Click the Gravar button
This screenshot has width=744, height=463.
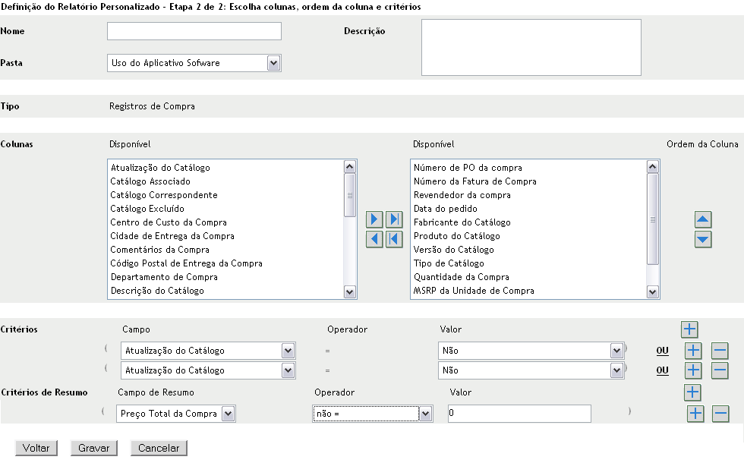[x=94, y=448]
